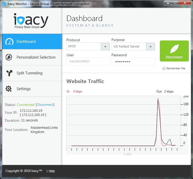Open the Settings menu item
Viewport: 193px width, 179px height.
[x=32, y=89]
